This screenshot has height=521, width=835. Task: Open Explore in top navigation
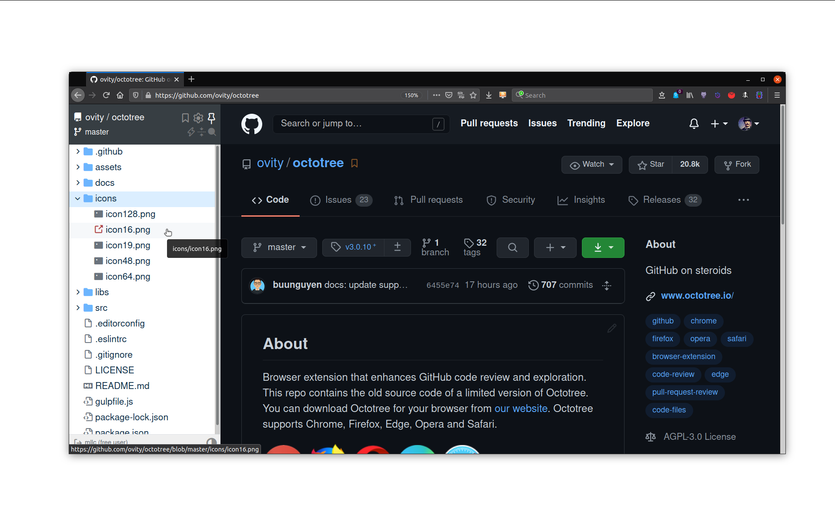point(633,123)
